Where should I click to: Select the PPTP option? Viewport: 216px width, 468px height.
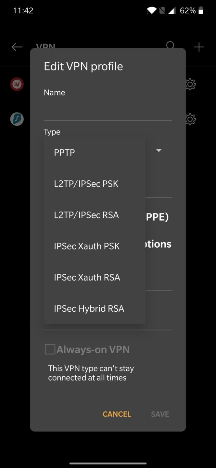(64, 152)
